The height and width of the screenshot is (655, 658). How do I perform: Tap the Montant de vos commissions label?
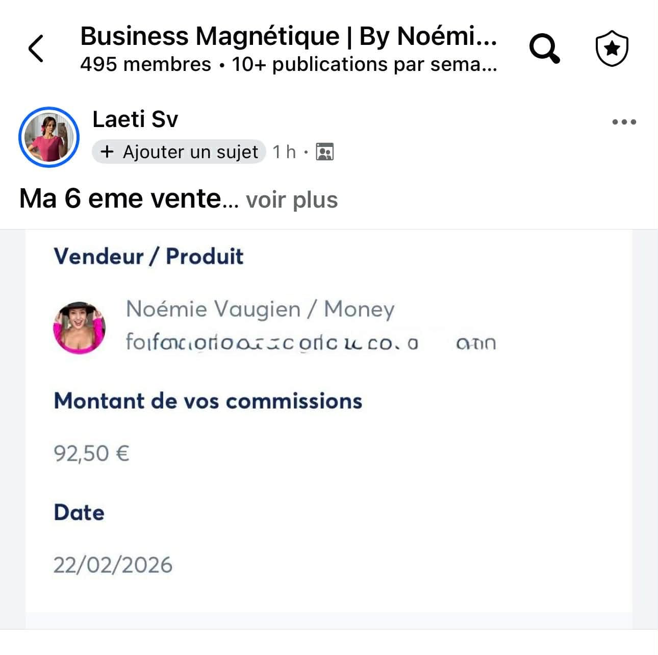click(x=208, y=401)
